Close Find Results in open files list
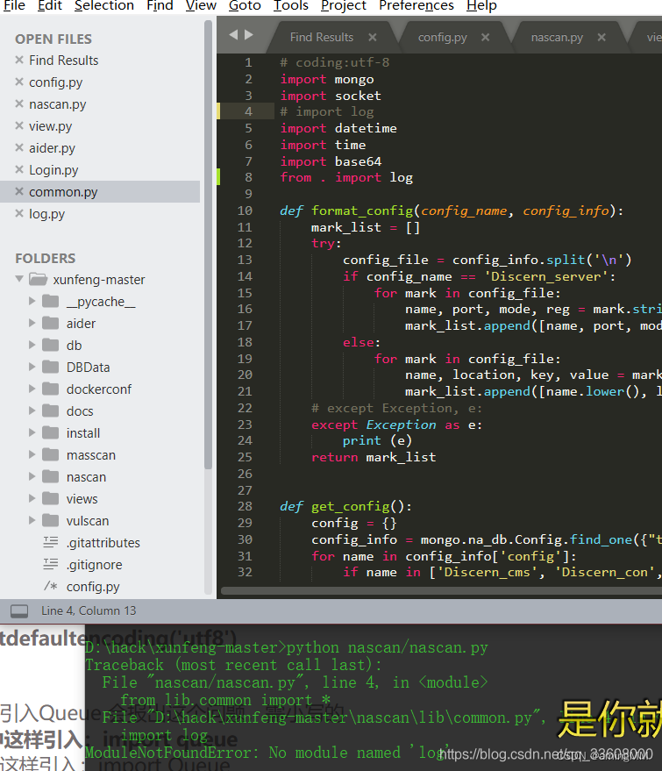This screenshot has height=771, width=662. 19,60
